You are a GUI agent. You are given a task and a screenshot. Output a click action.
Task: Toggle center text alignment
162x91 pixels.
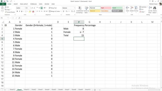click(x=39, y=11)
